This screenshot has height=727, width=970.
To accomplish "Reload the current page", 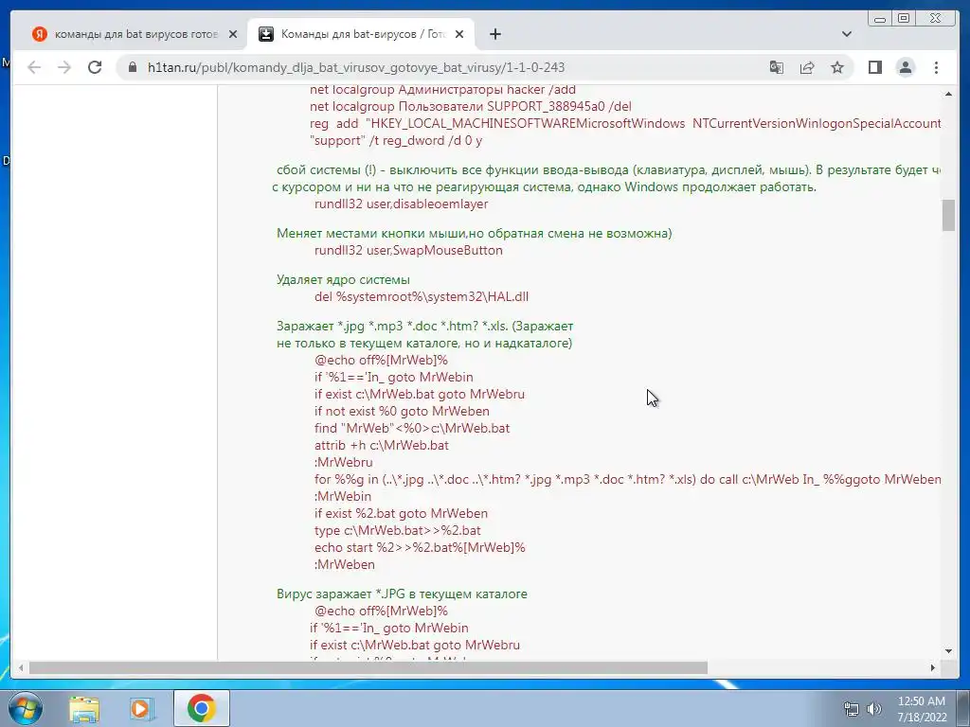I will 95,67.
